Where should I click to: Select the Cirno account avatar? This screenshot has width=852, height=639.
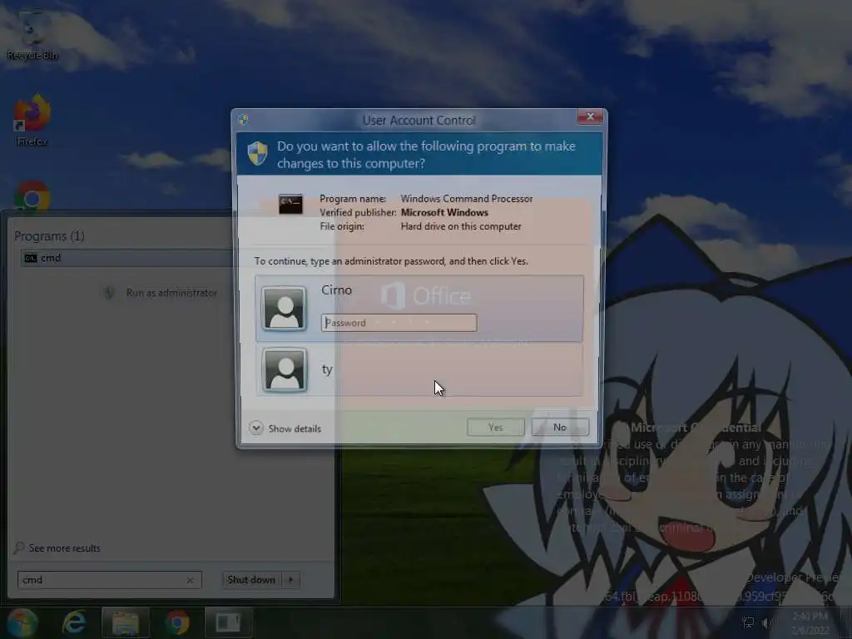284,309
